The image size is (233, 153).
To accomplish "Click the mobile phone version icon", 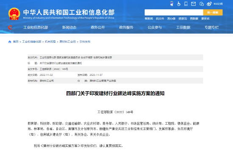I will (x=186, y=4).
